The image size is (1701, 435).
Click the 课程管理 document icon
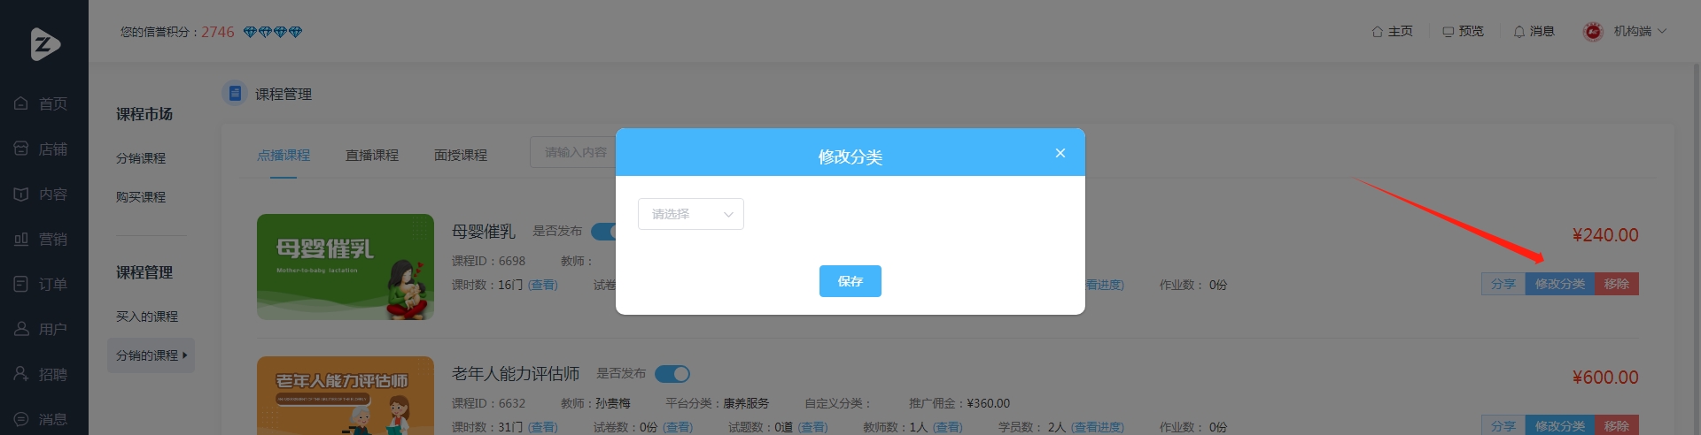click(234, 93)
